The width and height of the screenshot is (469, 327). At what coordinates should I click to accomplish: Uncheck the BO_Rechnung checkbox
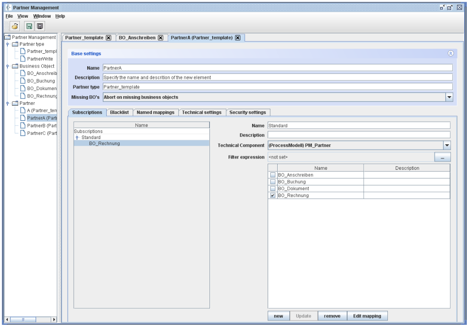pyautogui.click(x=273, y=196)
